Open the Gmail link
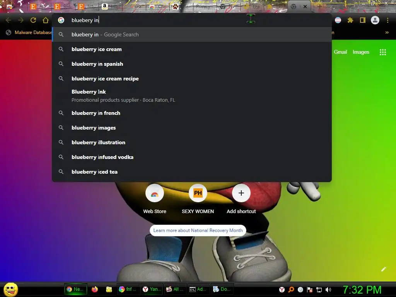 pyautogui.click(x=340, y=52)
